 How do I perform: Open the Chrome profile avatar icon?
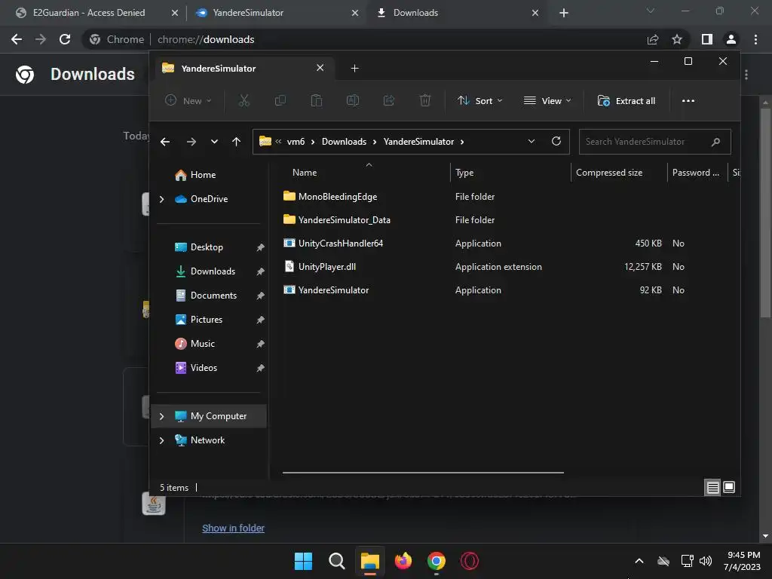click(x=731, y=39)
